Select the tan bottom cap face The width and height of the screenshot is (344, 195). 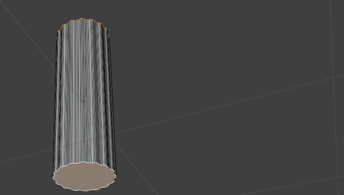84,176
